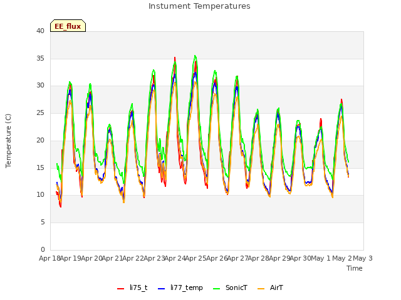401x300 pixels.
Task: Click the highest green SonicT peak near Apr 25
Action: (195, 56)
